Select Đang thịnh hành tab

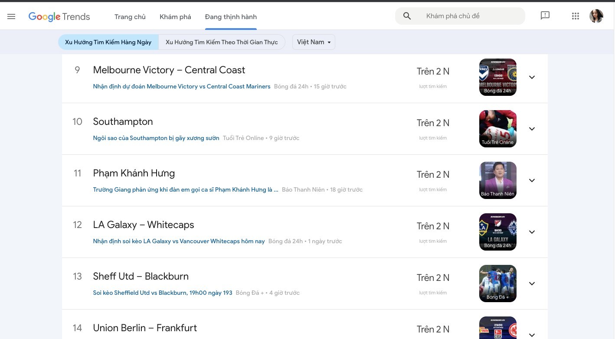[231, 16]
